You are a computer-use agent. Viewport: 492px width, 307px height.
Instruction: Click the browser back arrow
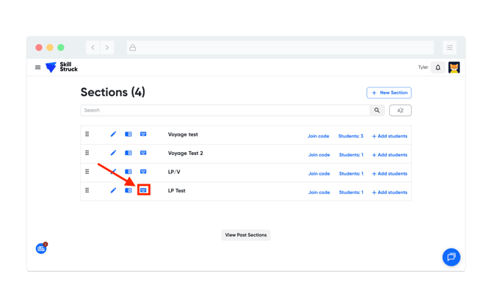93,48
